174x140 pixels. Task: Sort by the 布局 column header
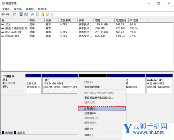[x=36, y=20]
